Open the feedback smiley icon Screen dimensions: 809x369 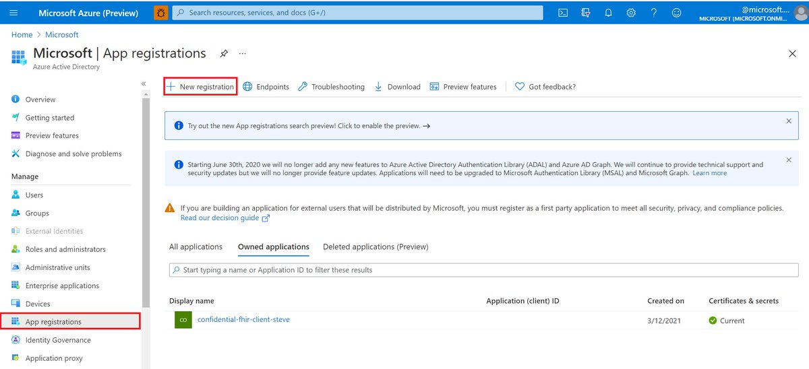pos(676,13)
